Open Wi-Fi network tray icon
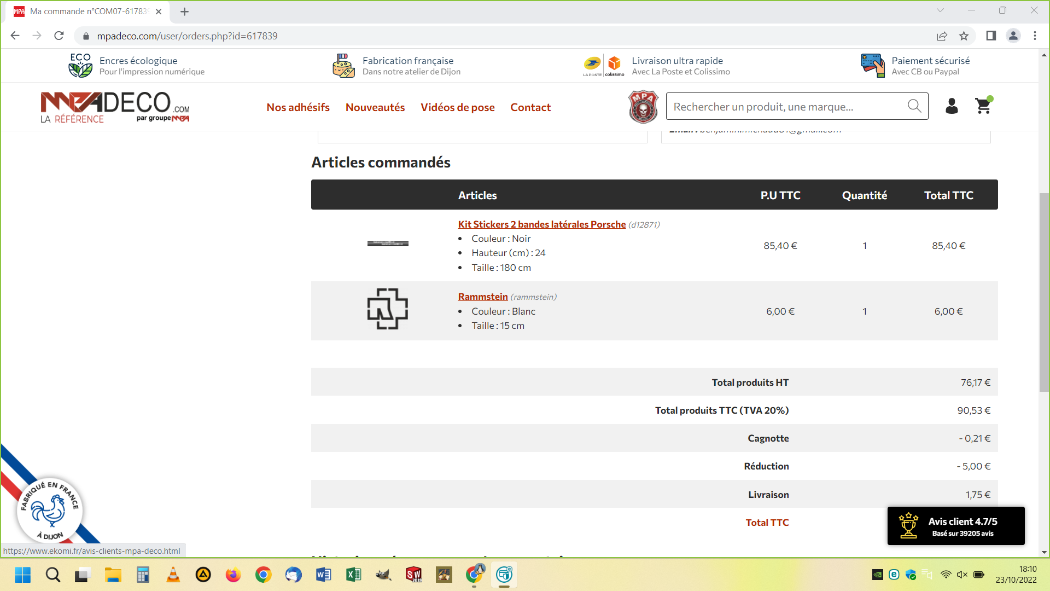Image resolution: width=1050 pixels, height=591 pixels. tap(946, 575)
